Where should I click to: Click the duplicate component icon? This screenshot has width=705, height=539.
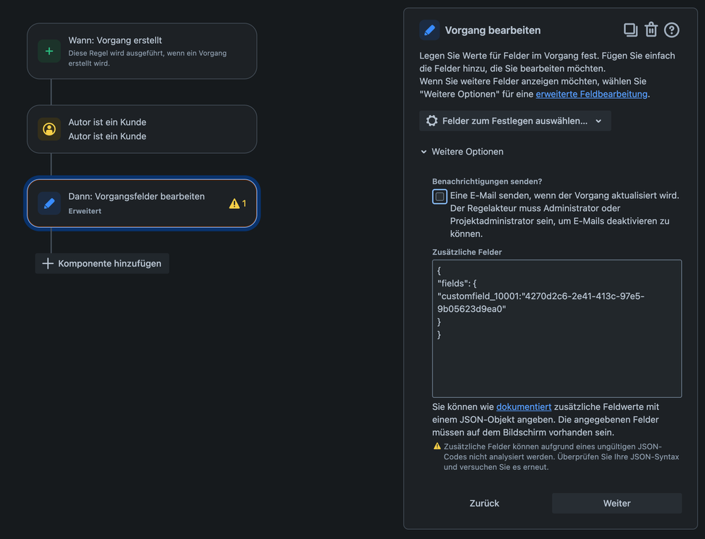pyautogui.click(x=630, y=30)
